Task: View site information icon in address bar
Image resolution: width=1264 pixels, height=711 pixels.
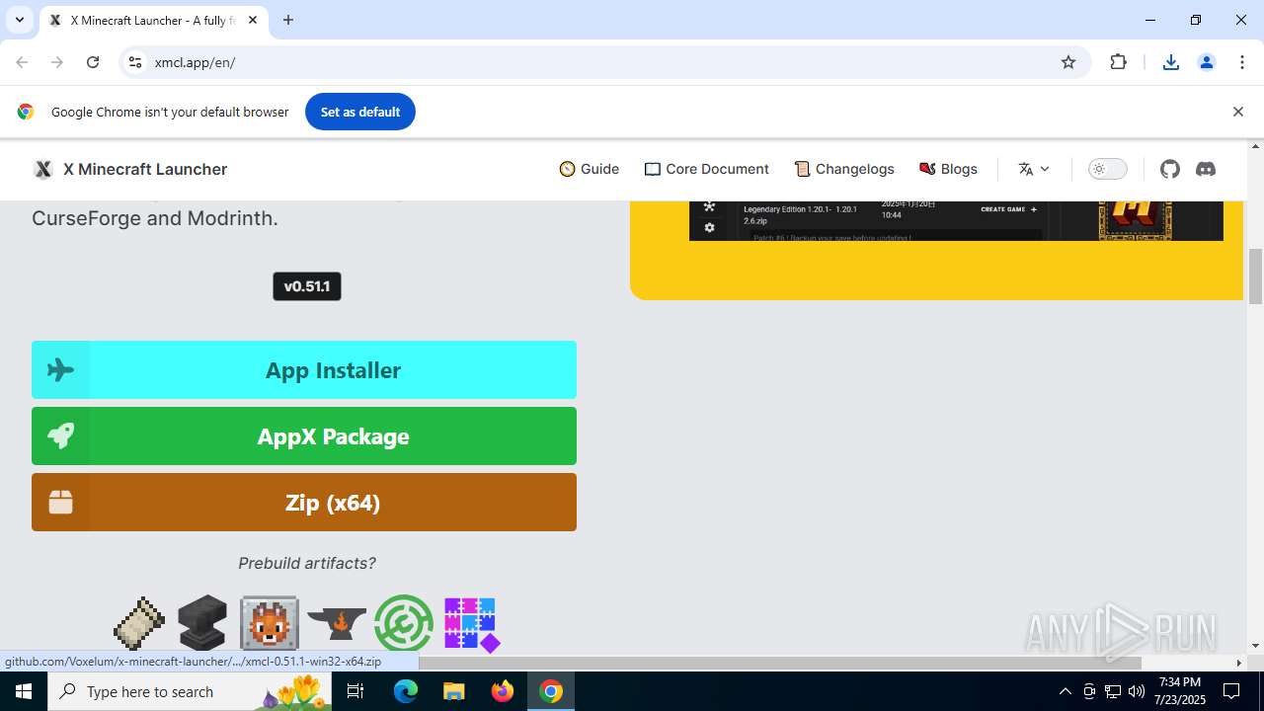Action: (134, 62)
